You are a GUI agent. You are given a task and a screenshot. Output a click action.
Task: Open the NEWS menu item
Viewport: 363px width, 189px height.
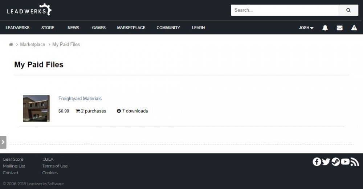[73, 28]
